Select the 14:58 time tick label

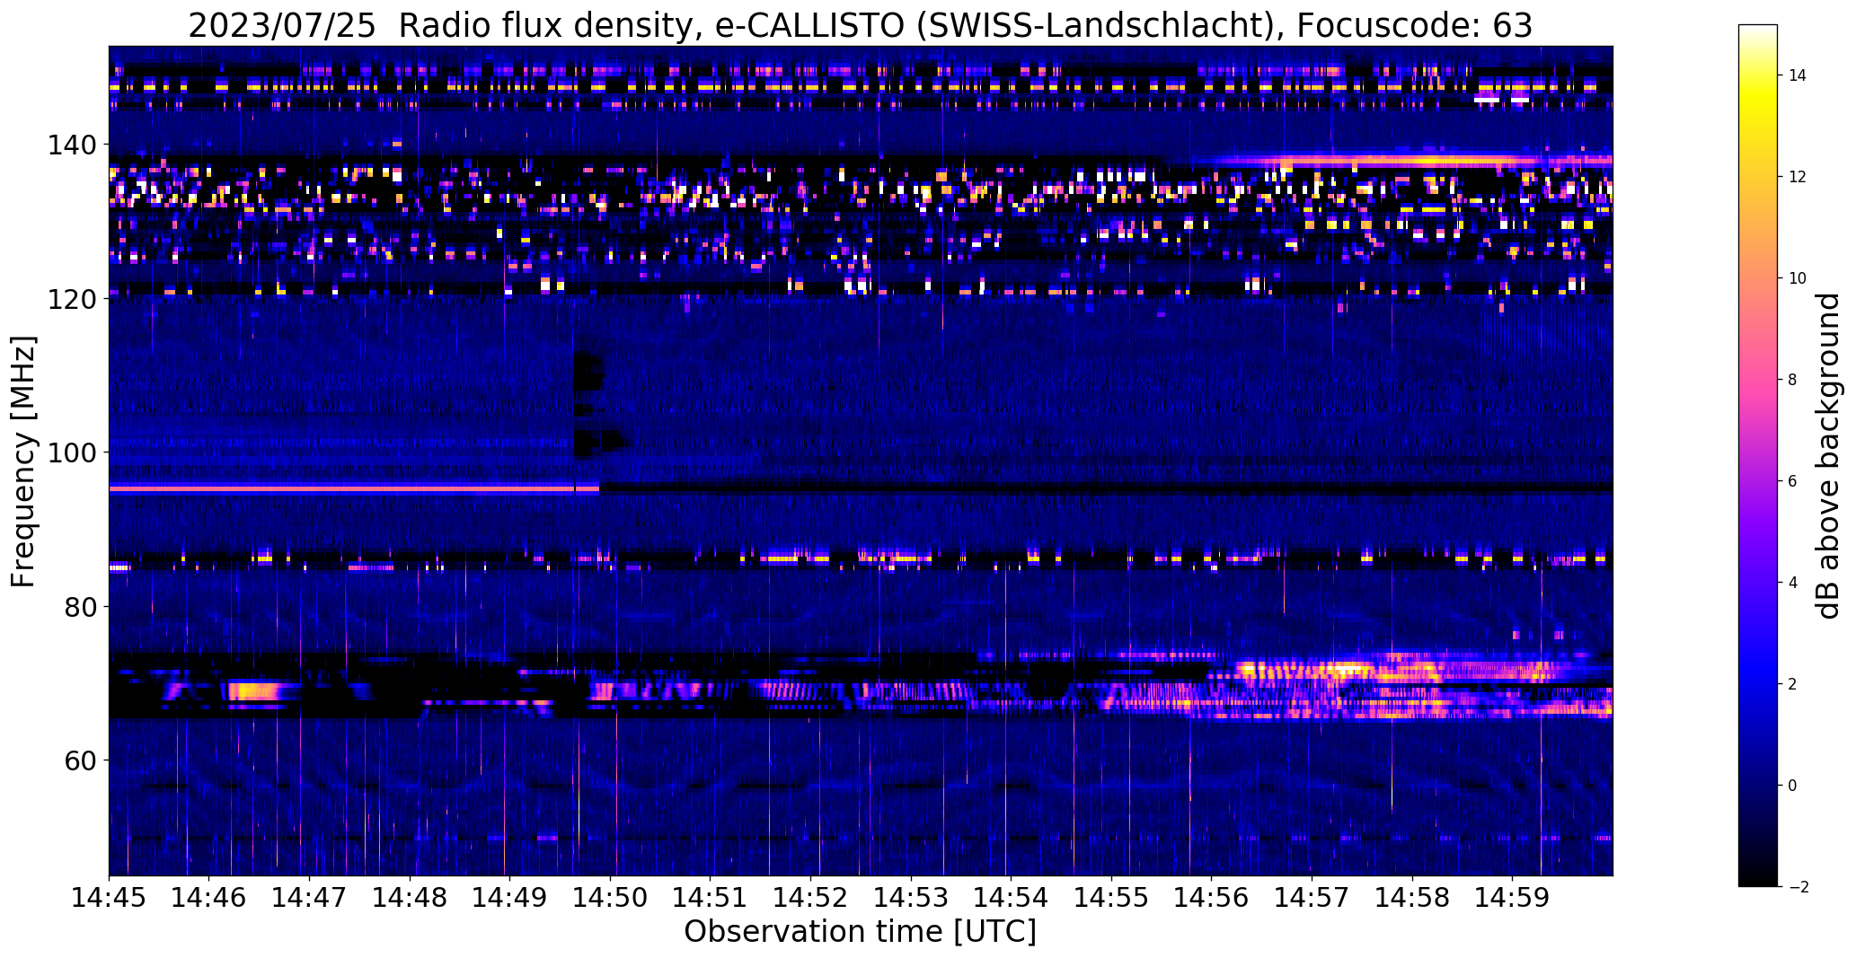point(1413,897)
